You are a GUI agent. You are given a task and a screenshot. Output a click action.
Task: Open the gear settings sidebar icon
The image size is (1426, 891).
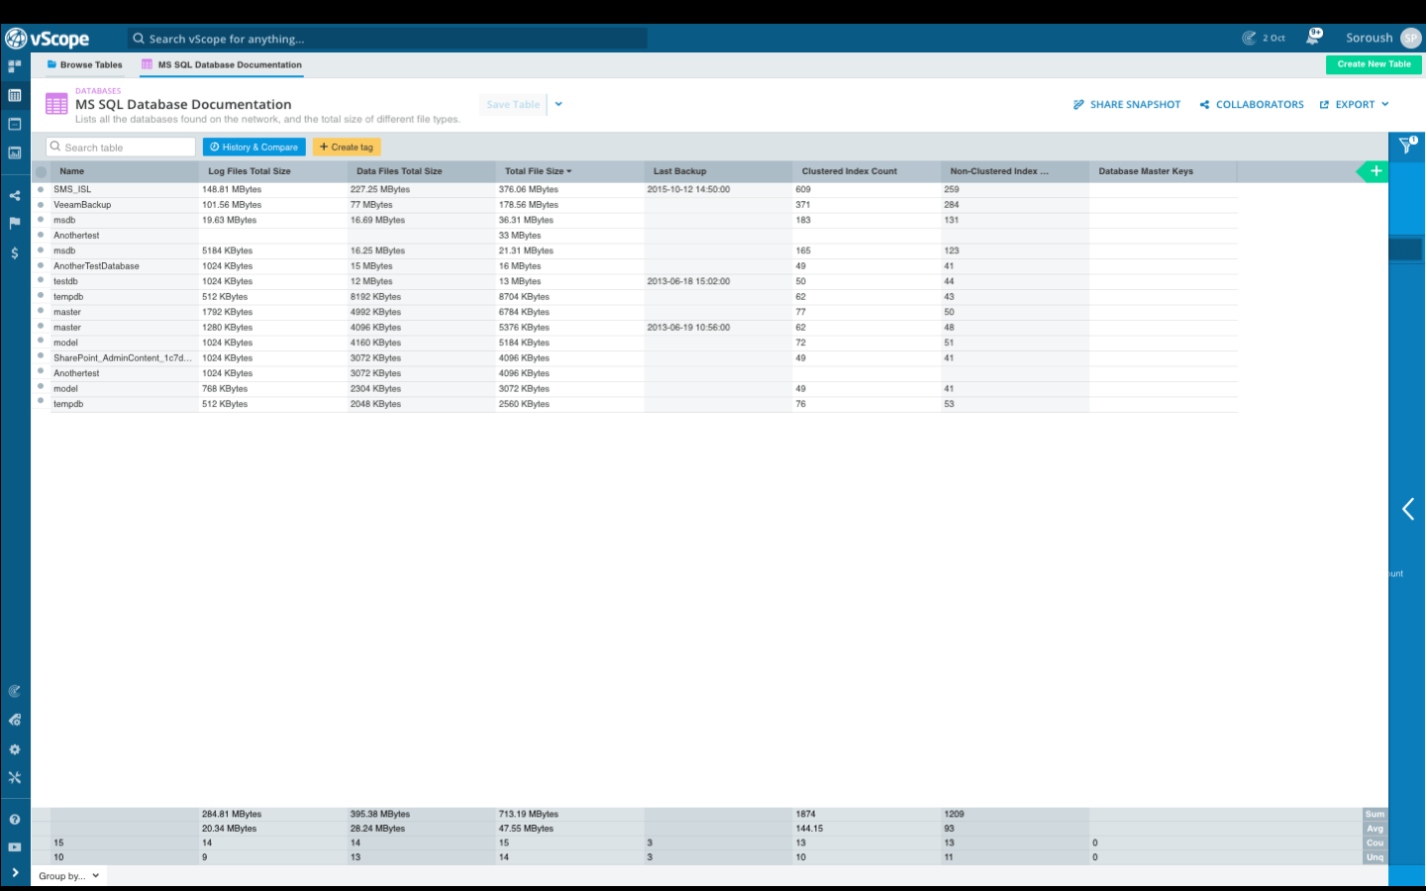pos(15,749)
